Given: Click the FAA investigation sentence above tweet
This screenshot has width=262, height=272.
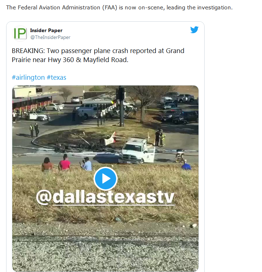Looking at the screenshot, I should (119, 8).
